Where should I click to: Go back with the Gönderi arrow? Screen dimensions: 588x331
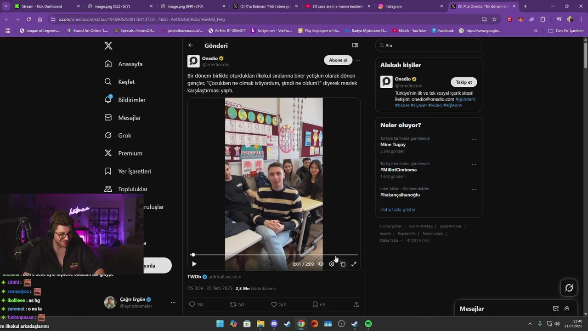[x=191, y=46]
